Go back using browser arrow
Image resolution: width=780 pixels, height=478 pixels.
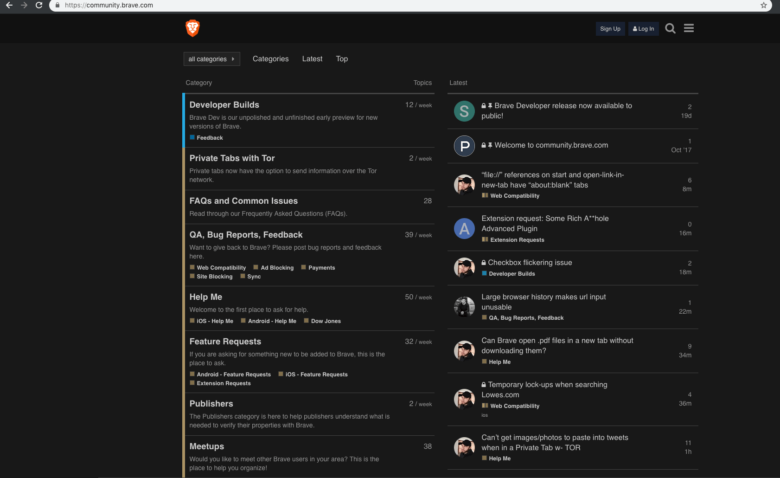[9, 5]
